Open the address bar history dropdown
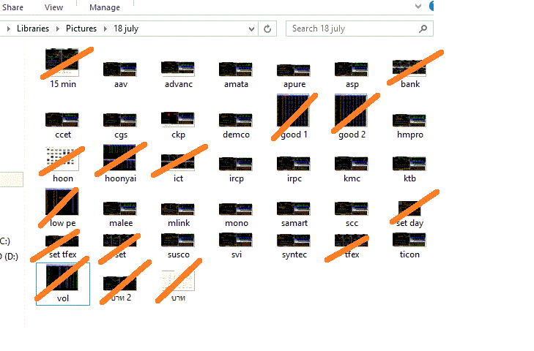Image resolution: width=534 pixels, height=351 pixels. coord(251,29)
